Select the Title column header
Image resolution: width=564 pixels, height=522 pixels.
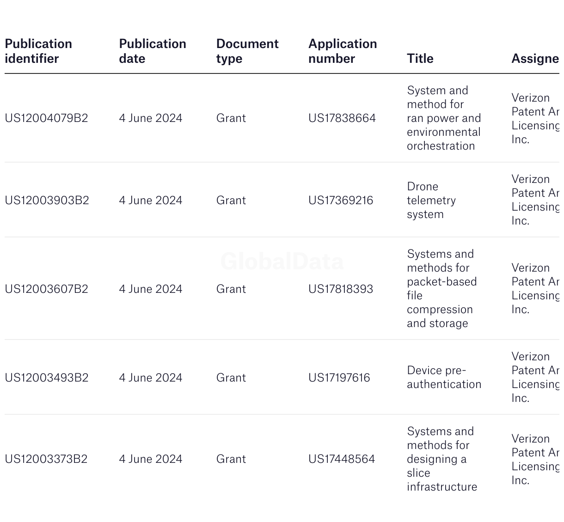coord(420,59)
